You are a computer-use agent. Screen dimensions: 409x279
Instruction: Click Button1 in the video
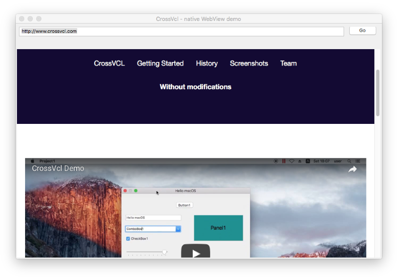point(185,205)
